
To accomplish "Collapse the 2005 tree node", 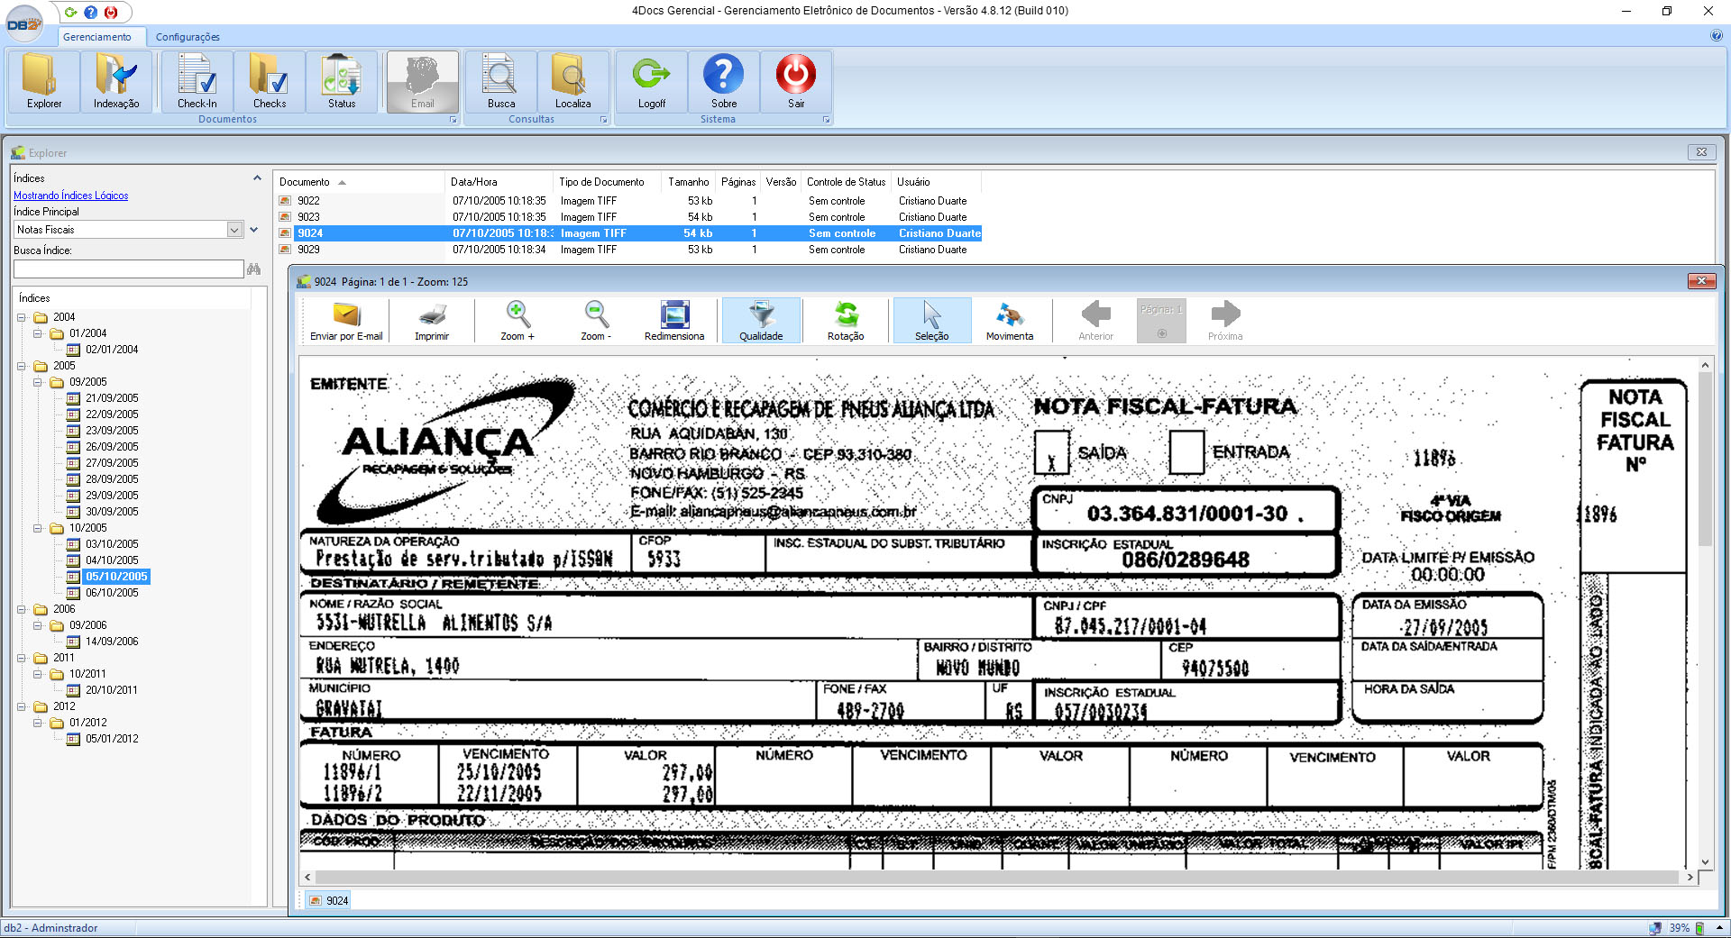I will coord(22,366).
